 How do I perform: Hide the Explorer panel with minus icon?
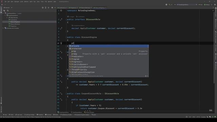pos(55,7)
